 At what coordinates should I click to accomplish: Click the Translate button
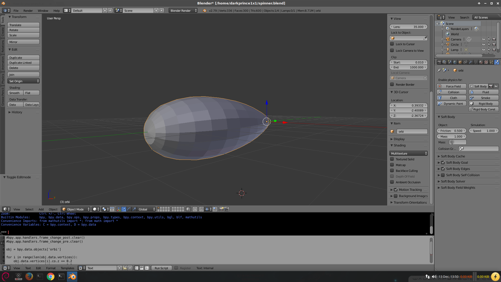tap(23, 25)
